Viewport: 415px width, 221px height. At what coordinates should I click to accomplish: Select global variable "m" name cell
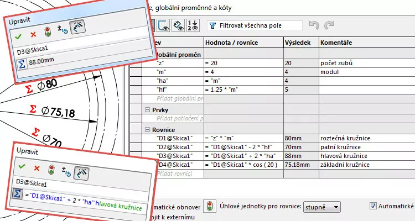[x=173, y=72]
